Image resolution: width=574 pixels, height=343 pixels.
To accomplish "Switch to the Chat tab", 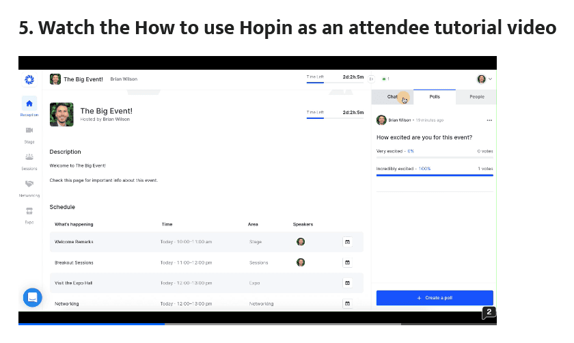I will [393, 97].
